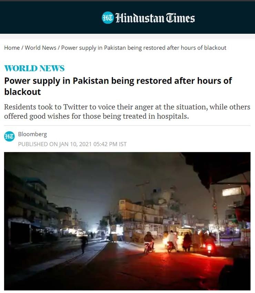This screenshot has width=255, height=293.
Task: Click the HT author avatar icon
Action: (x=9, y=136)
